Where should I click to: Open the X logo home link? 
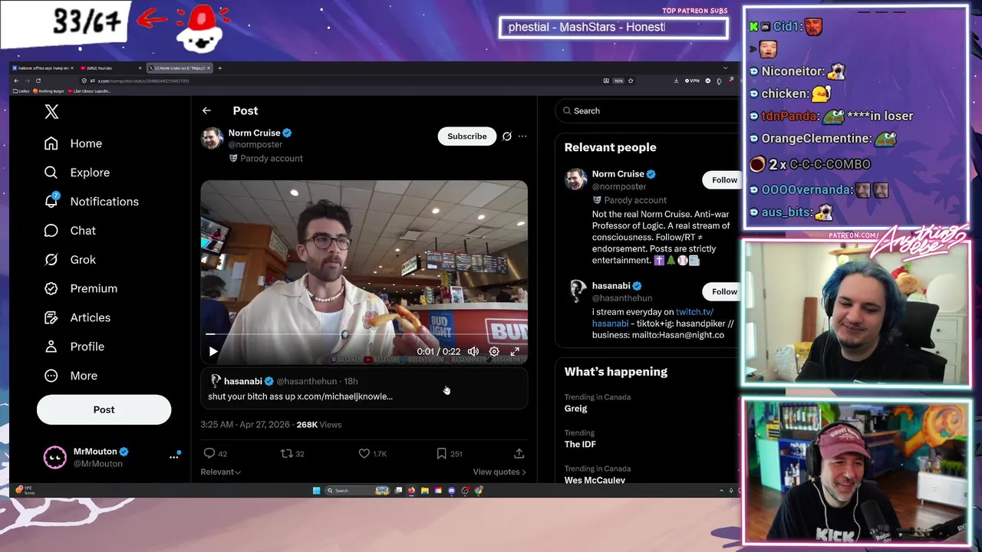(51, 112)
